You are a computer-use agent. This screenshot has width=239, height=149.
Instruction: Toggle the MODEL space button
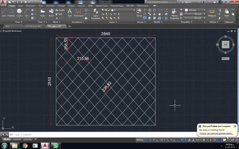(x=140, y=140)
